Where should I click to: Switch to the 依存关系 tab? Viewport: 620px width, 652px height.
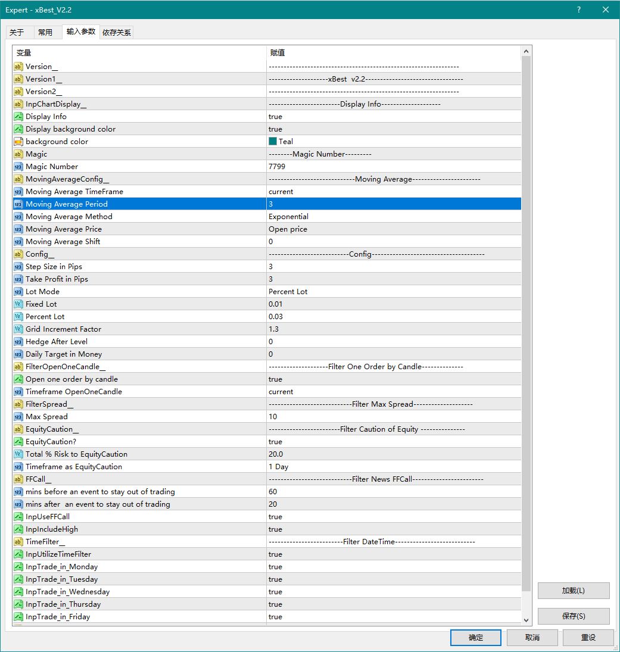pos(117,32)
